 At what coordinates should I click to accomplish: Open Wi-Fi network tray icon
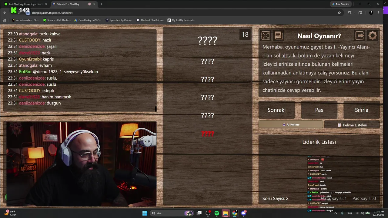[x=357, y=213]
